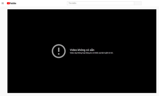Click the 'GC' claimant name in message

click(112, 53)
